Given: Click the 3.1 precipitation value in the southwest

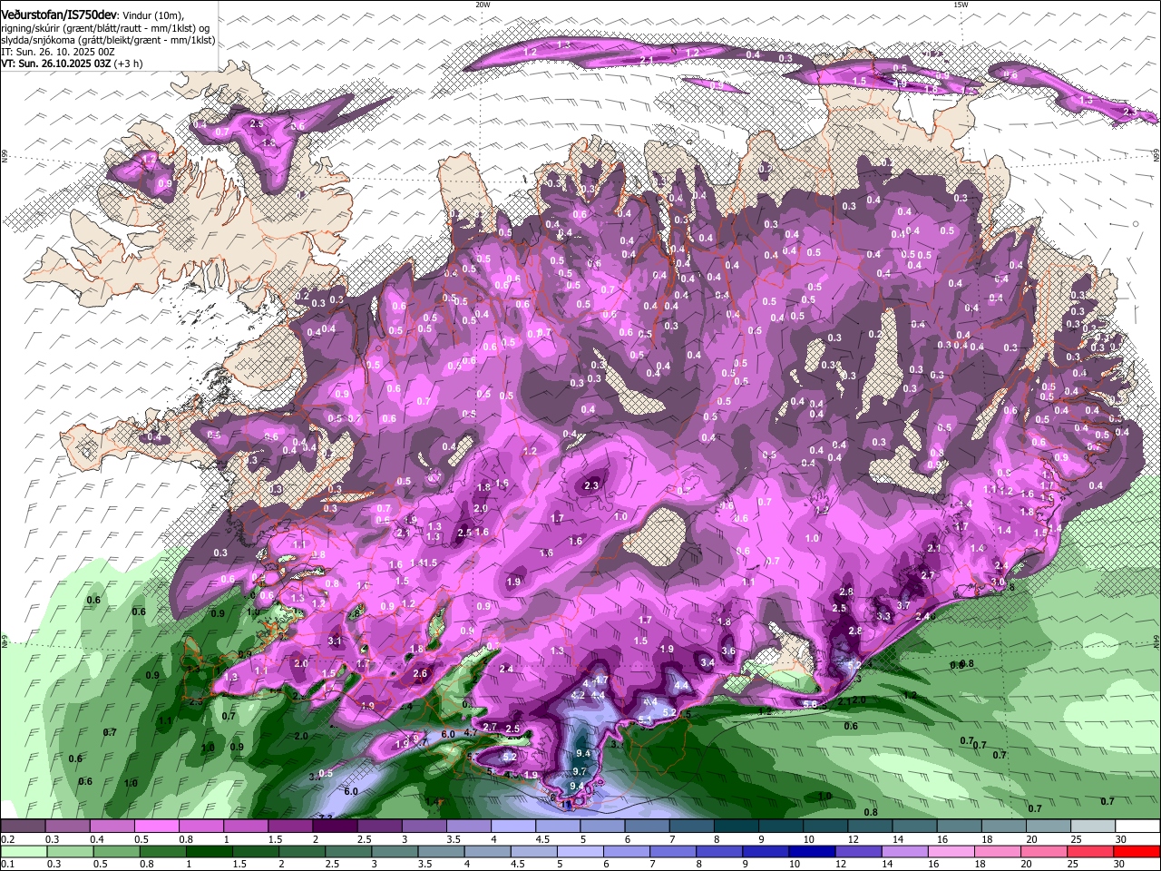Looking at the screenshot, I should pos(335,641).
